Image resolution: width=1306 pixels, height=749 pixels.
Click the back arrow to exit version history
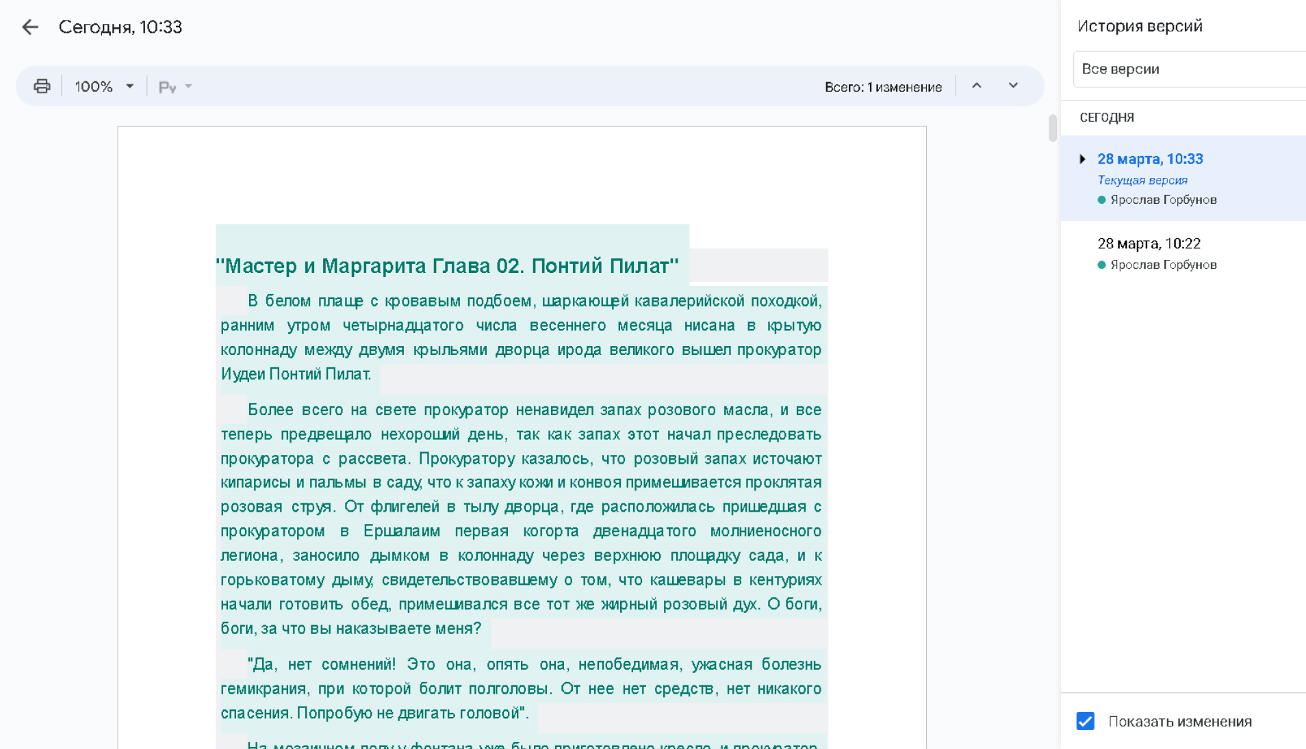[30, 27]
